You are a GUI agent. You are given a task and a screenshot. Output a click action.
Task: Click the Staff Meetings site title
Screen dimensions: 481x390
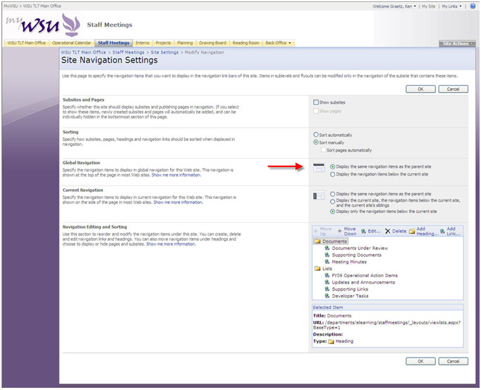tap(109, 25)
